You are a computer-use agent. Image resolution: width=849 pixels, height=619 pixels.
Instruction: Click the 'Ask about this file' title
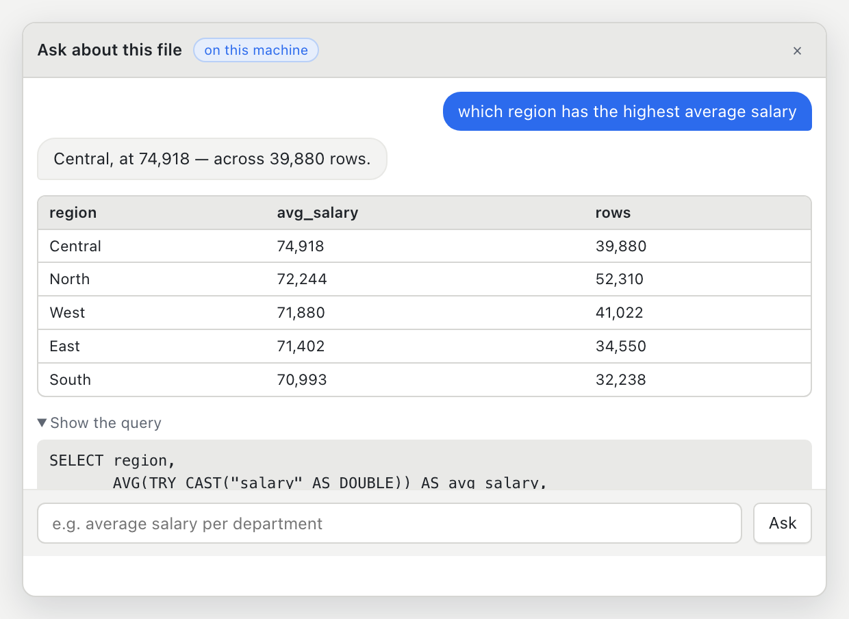[x=110, y=50]
